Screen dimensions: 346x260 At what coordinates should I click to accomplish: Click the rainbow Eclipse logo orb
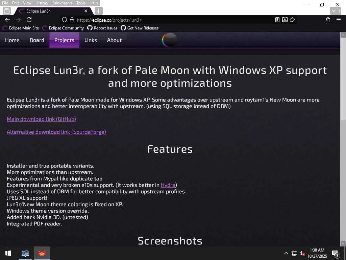[170, 40]
